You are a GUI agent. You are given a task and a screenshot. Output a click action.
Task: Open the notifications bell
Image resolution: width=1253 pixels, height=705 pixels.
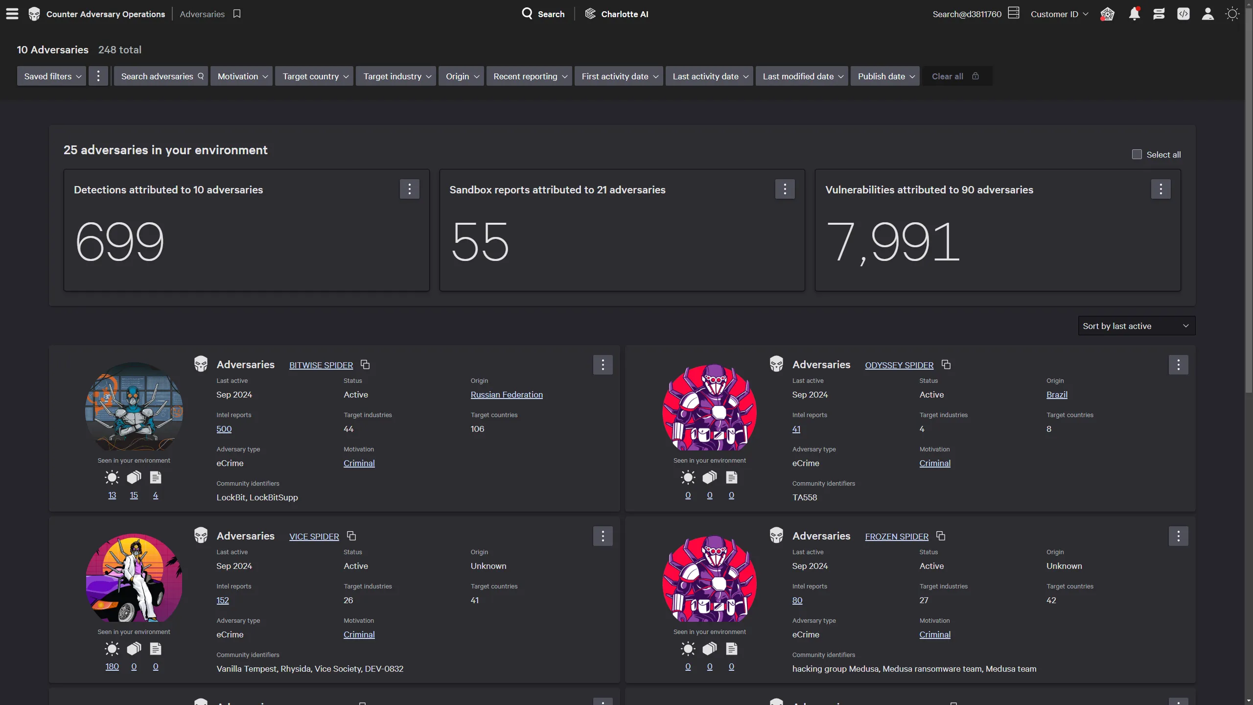coord(1134,14)
